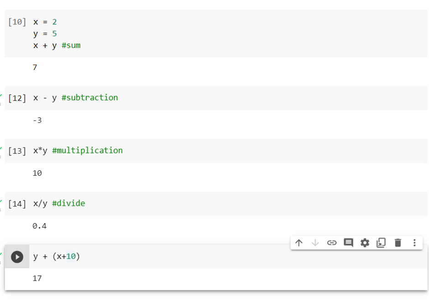The height and width of the screenshot is (300, 429).
Task: Click the [13] counter on the multiplication cell
Action: point(17,150)
